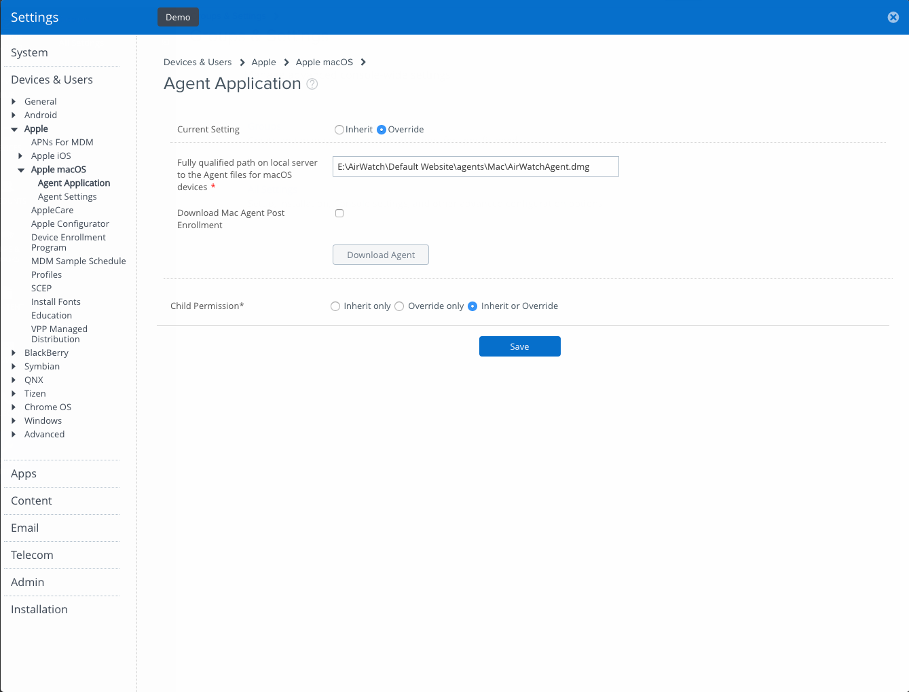Select Agent Application in tree
909x692 pixels.
point(74,183)
